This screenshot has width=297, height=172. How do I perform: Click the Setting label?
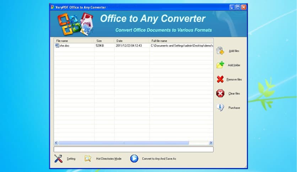click(x=71, y=159)
